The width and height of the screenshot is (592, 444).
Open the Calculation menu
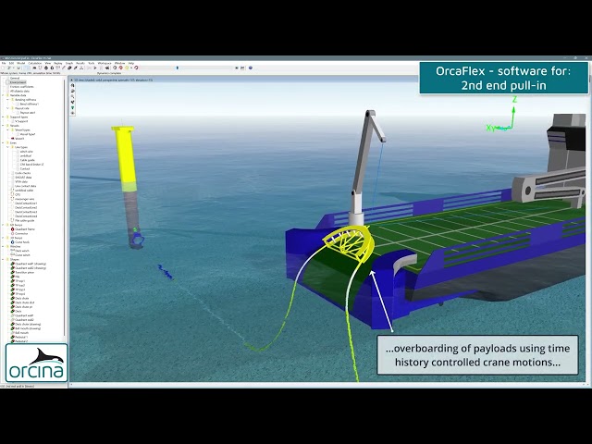35,63
